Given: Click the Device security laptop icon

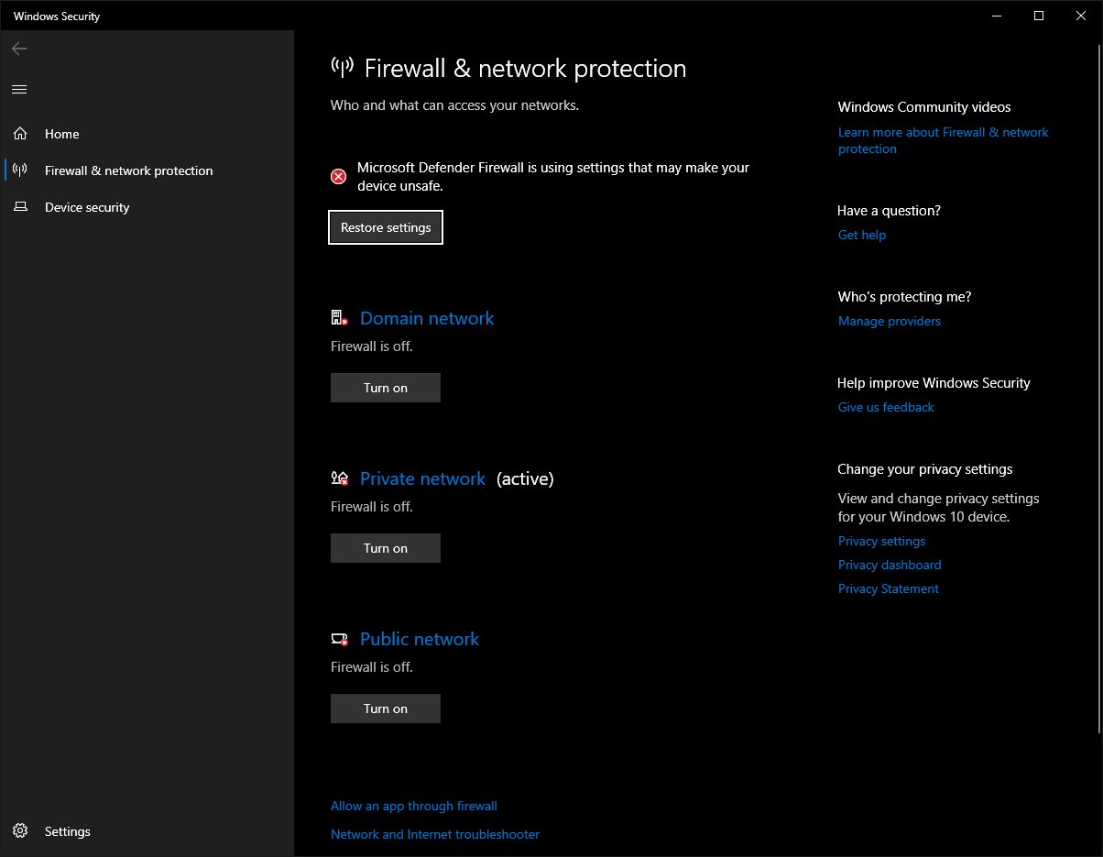Looking at the screenshot, I should click(20, 207).
